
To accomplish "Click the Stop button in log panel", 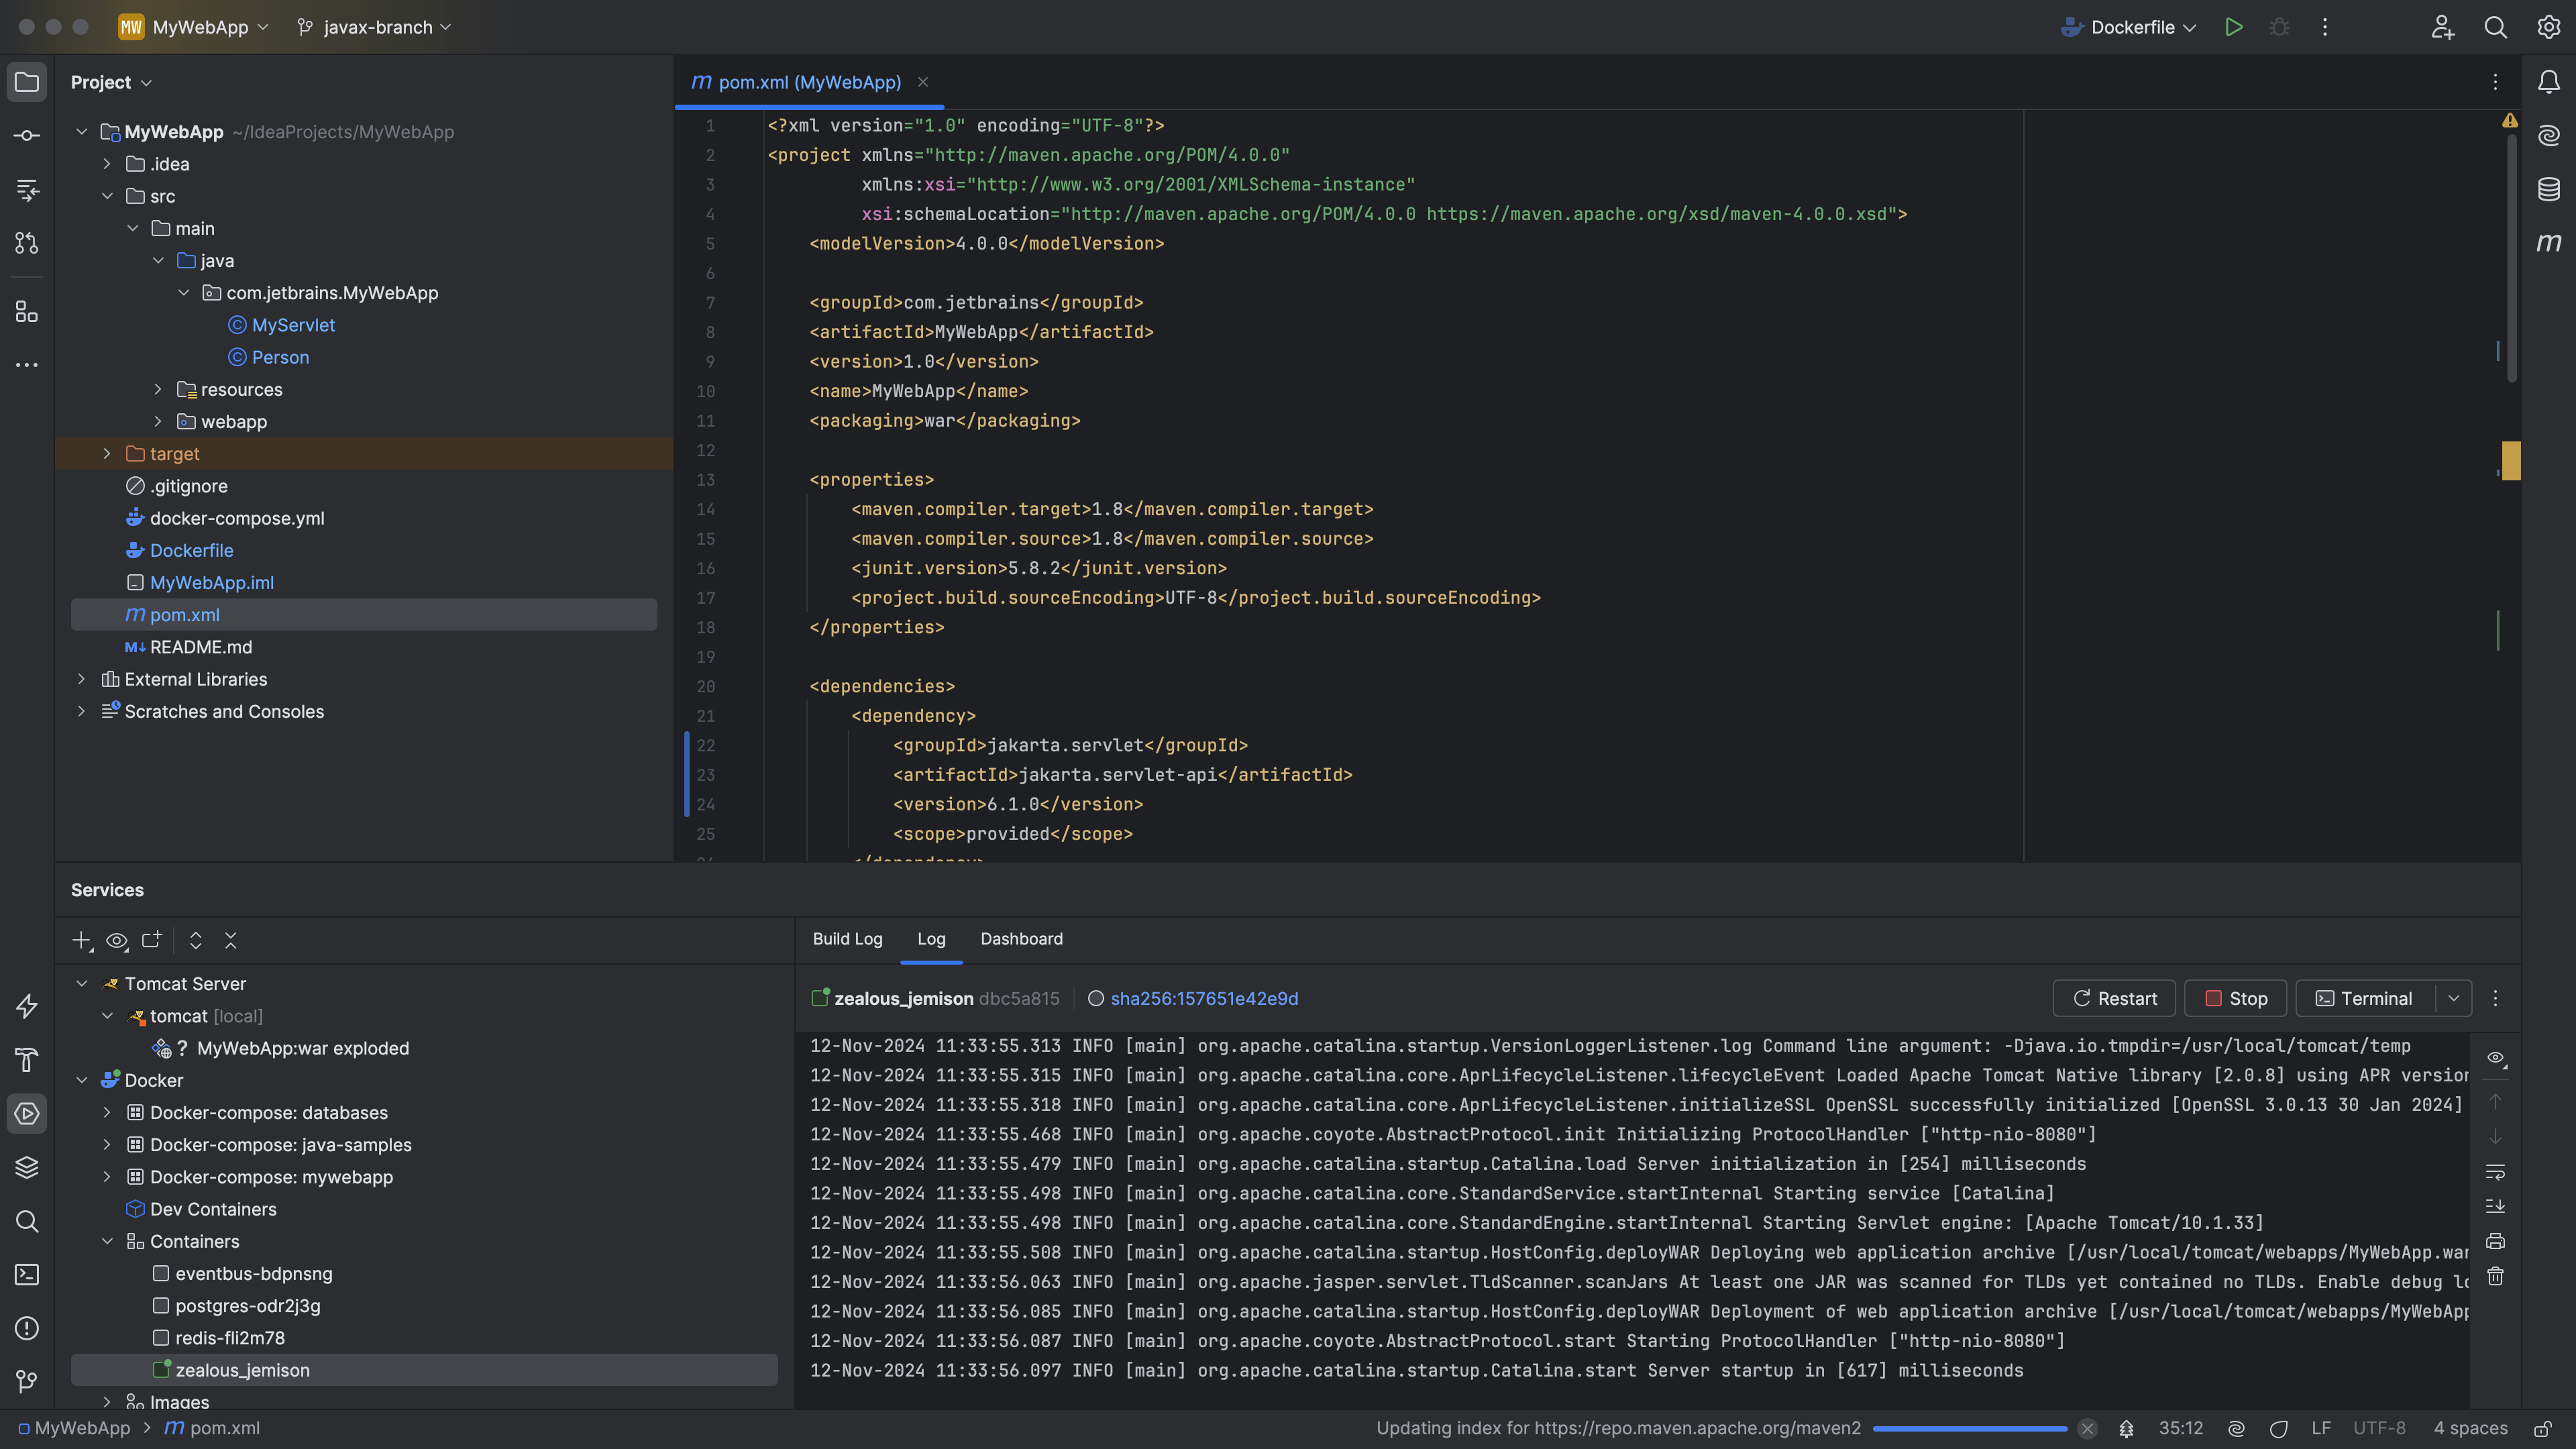I will pos(2235,998).
